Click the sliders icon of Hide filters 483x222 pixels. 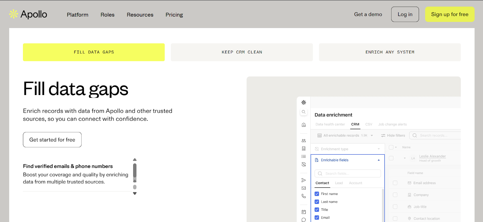coord(383,135)
